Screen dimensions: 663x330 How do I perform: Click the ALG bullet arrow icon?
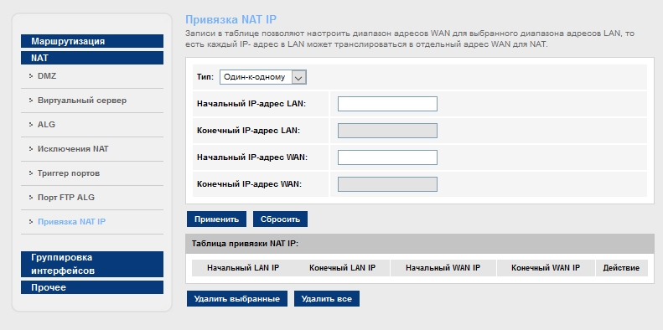pos(31,125)
